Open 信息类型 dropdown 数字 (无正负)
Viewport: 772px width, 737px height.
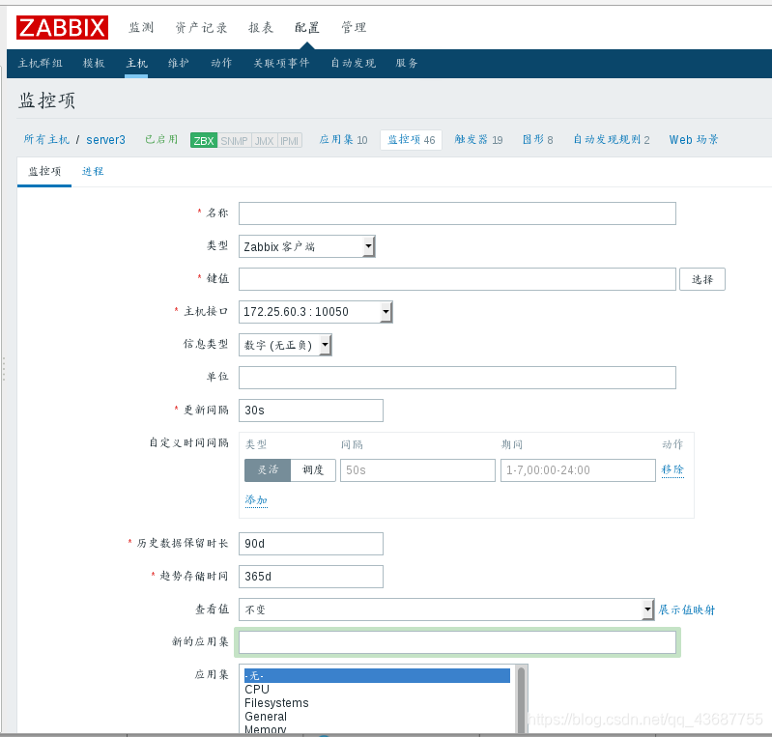point(285,345)
